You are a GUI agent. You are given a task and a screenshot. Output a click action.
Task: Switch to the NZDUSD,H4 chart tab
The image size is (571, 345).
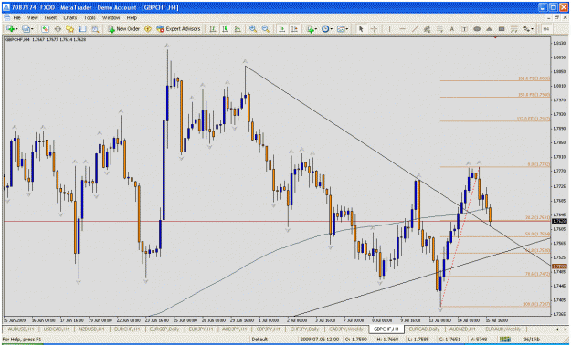[x=91, y=329]
